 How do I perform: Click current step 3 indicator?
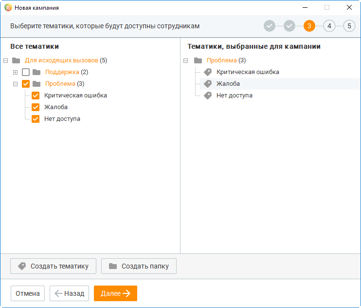click(x=309, y=26)
